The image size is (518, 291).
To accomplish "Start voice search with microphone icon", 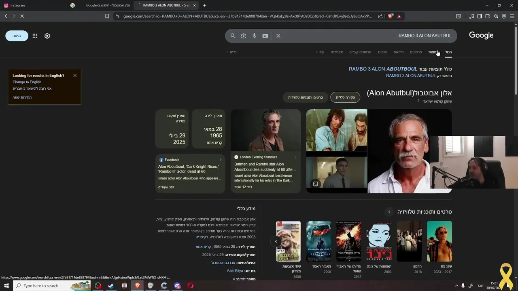I will 254,36.
